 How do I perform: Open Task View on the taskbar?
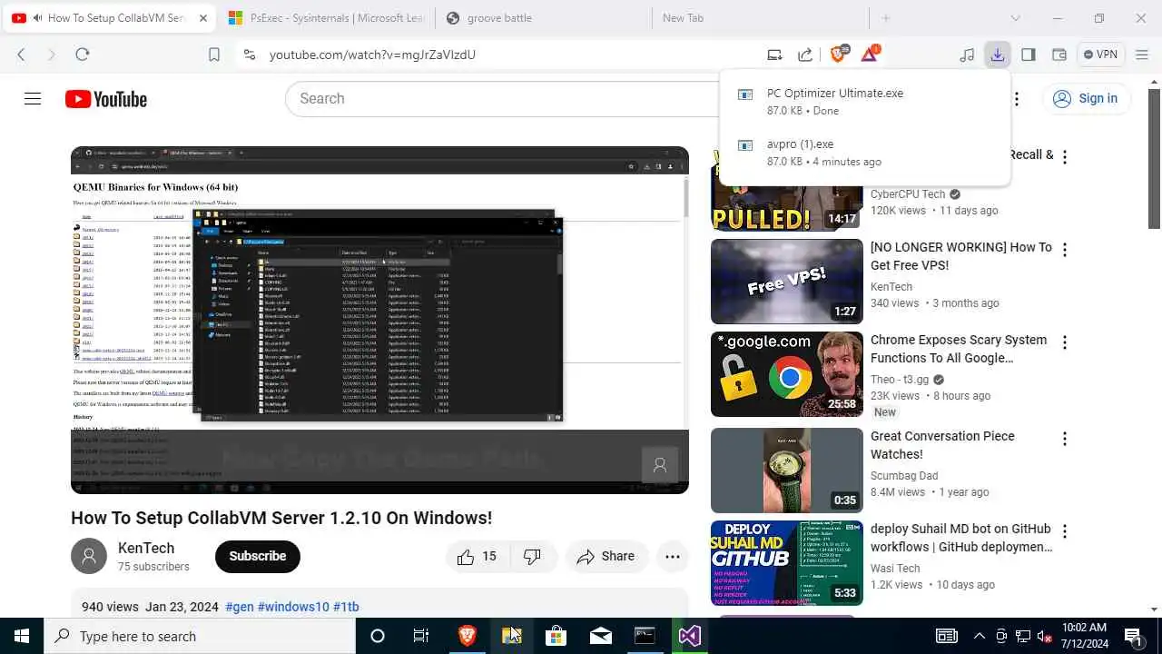coord(421,636)
